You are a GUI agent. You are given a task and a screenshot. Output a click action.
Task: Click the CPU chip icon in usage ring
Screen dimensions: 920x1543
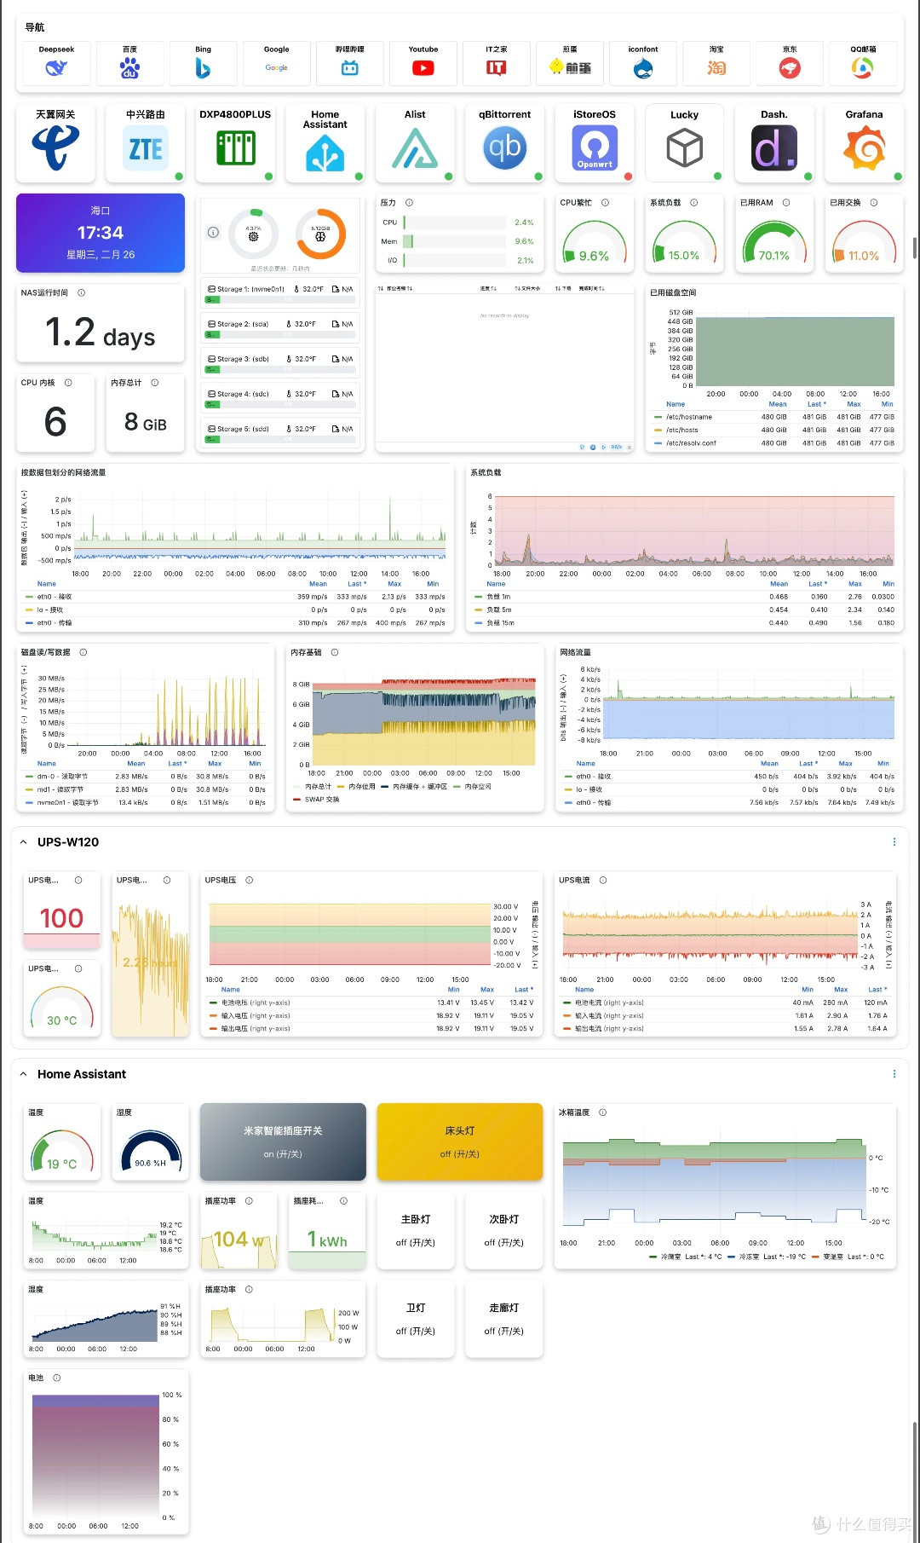pos(253,235)
